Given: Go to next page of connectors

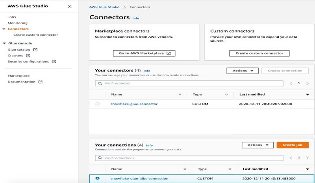Looking at the screenshot, I should point(308,83).
